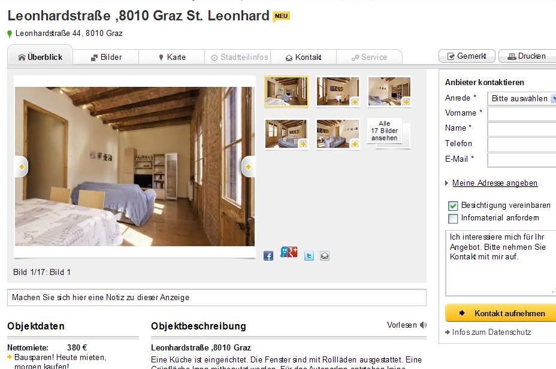Send listing by email envelope icon
The height and width of the screenshot is (369, 556).
[x=325, y=256]
